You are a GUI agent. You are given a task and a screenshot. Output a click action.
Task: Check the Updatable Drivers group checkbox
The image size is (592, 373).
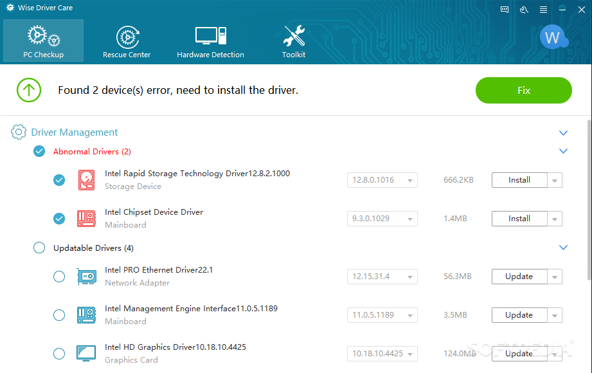coord(39,248)
